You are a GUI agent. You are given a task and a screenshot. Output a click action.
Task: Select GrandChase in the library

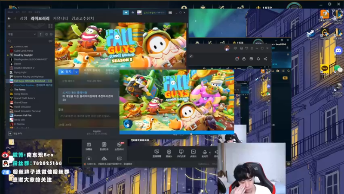tap(21, 103)
